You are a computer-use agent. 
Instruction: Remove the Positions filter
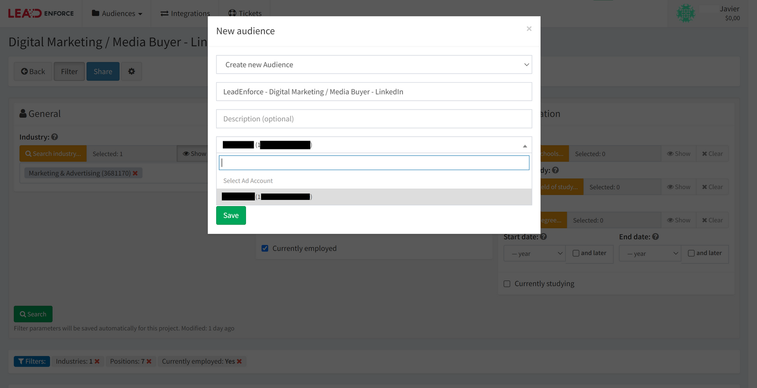pos(149,362)
